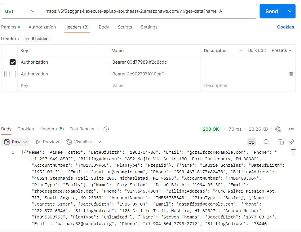Show the 6 hidden headers

(37, 39)
